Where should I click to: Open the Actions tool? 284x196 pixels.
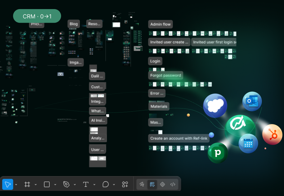[125, 184]
